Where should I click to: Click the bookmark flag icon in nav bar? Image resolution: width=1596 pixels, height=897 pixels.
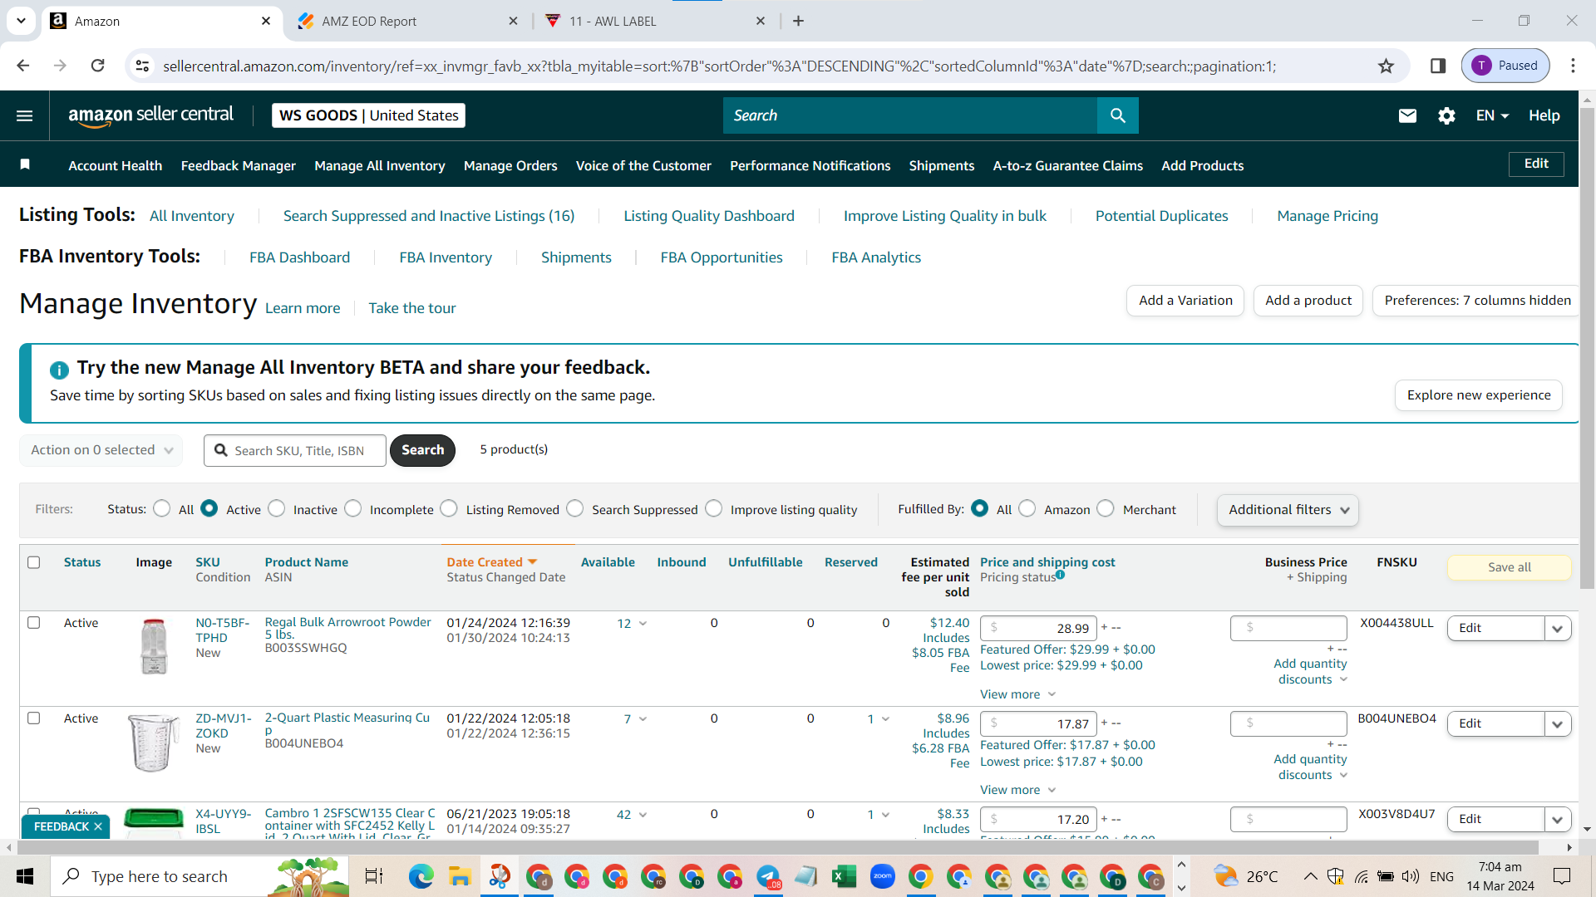tap(25, 164)
